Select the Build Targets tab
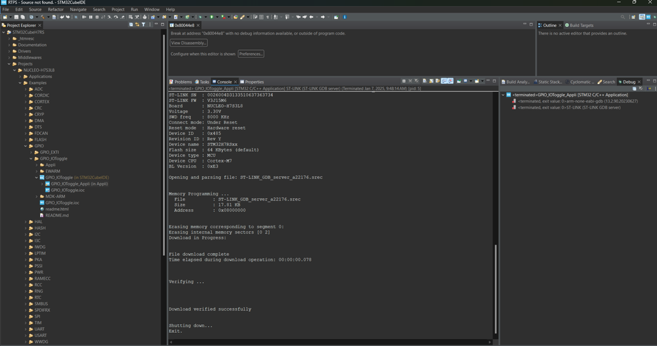Screen dimensions: 657x346 (x=581, y=25)
